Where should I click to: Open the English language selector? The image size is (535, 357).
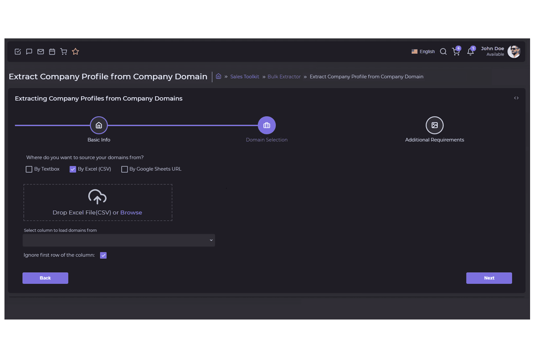point(423,52)
